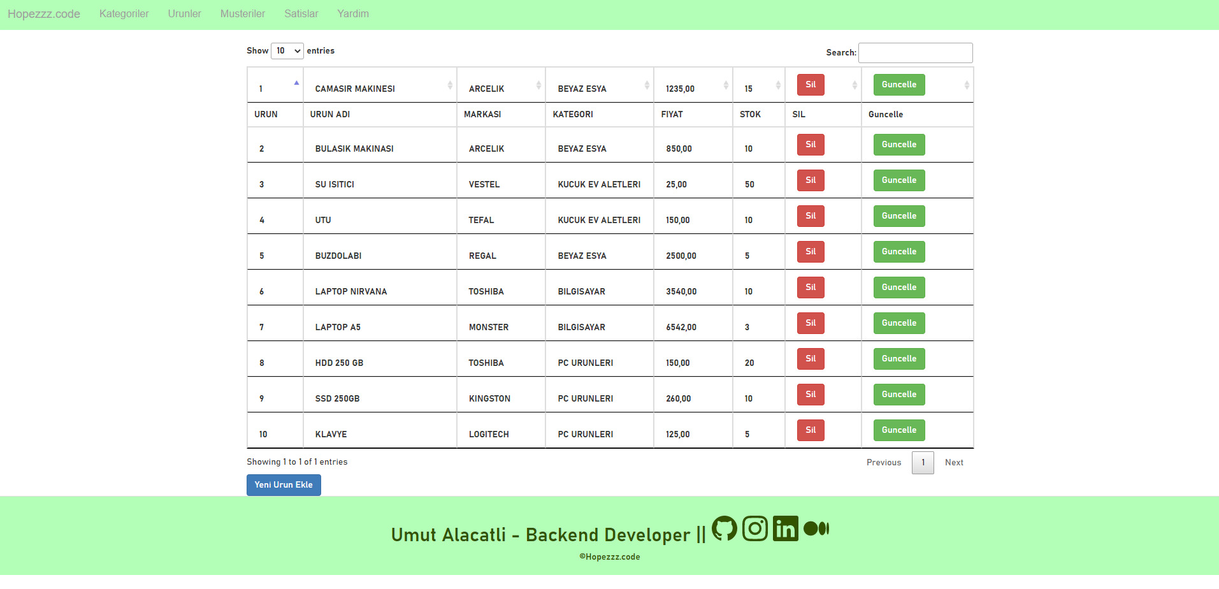
Task: Open the Instagram icon in the footer
Action: coord(755,528)
